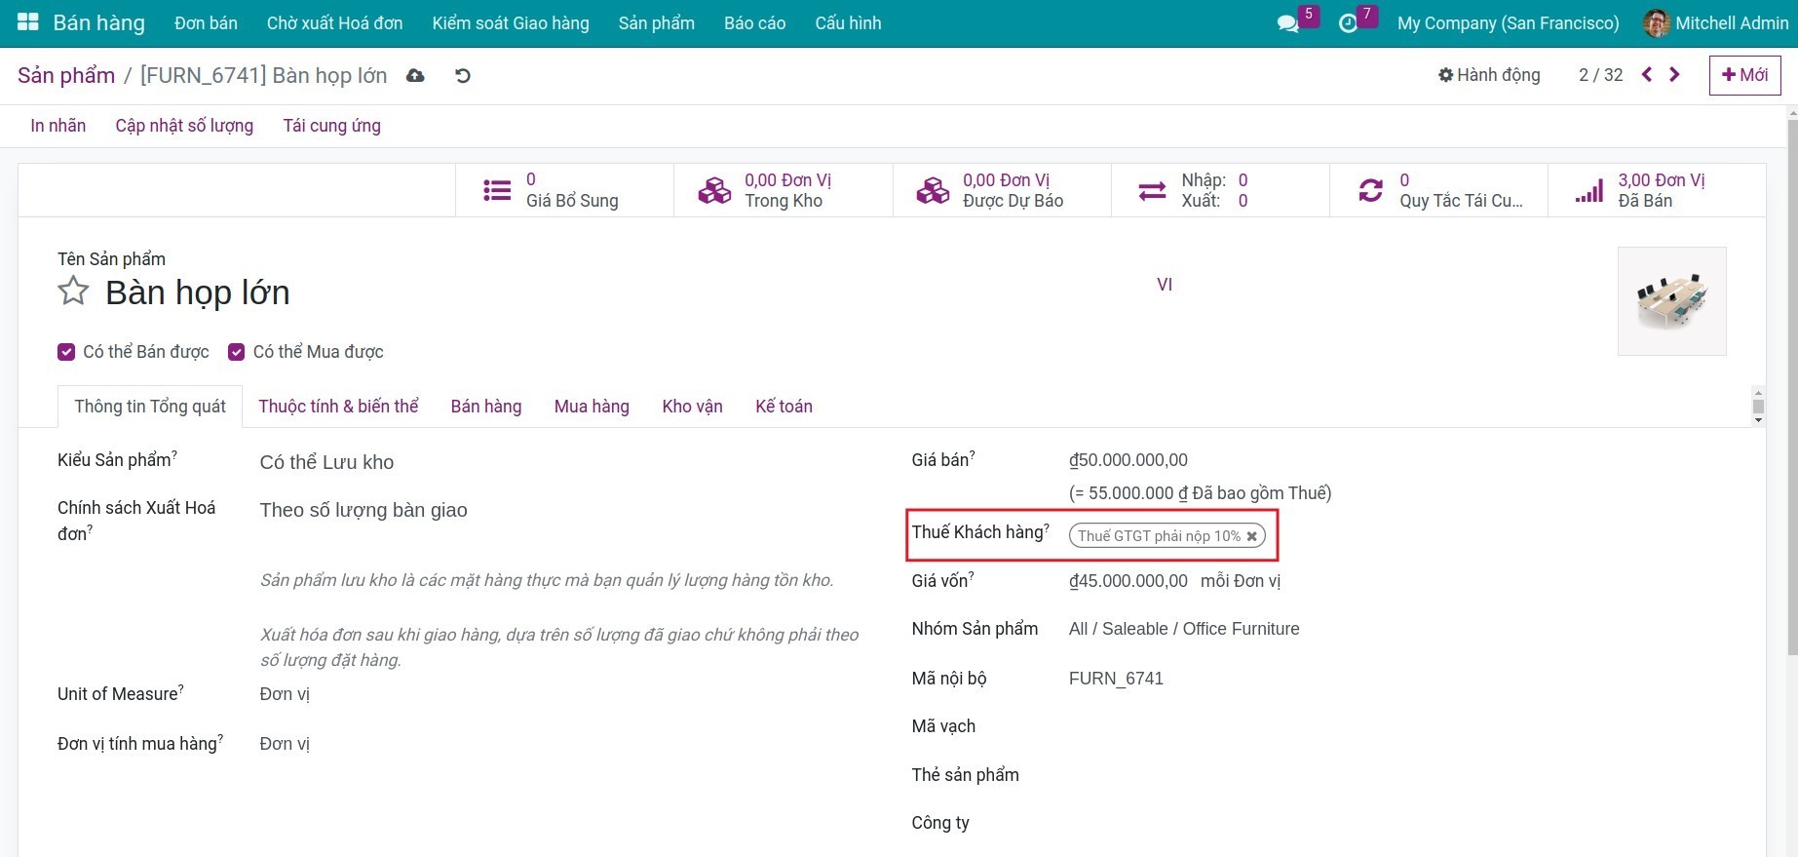Click the Cập nhật số lượng button

pyautogui.click(x=184, y=126)
